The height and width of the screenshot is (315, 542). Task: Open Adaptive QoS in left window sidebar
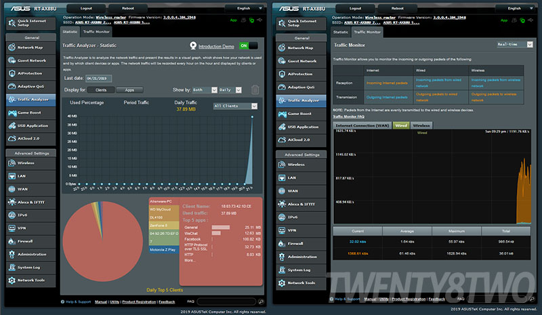[30, 87]
